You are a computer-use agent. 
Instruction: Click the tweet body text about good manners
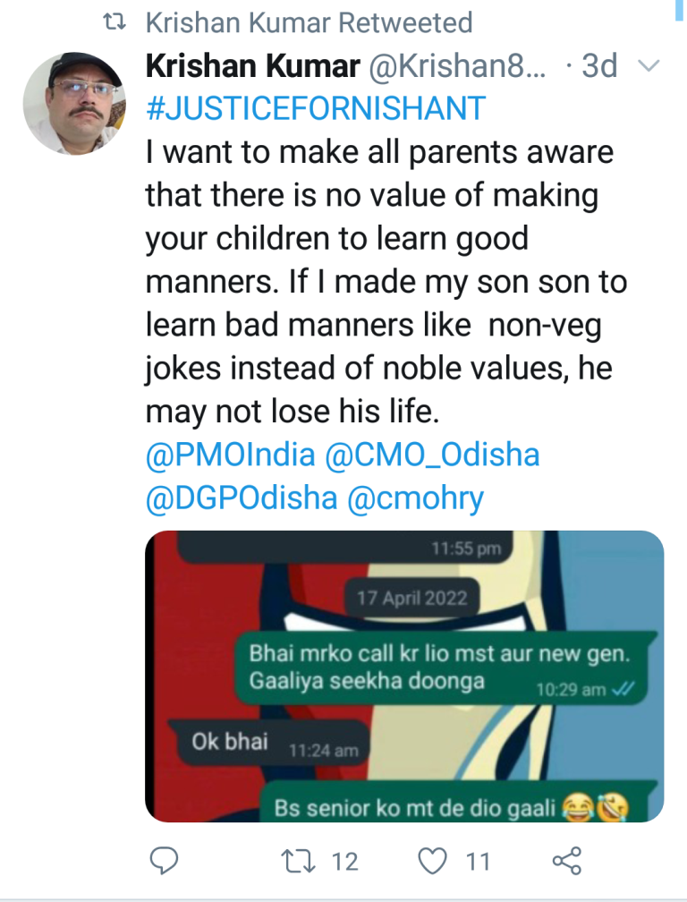coord(385,281)
